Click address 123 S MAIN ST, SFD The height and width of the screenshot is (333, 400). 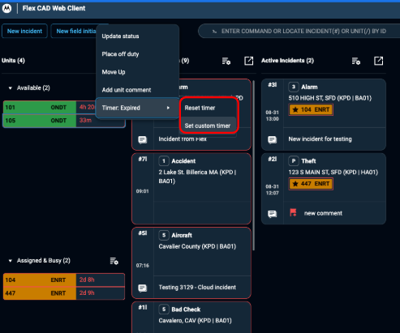[333, 173]
